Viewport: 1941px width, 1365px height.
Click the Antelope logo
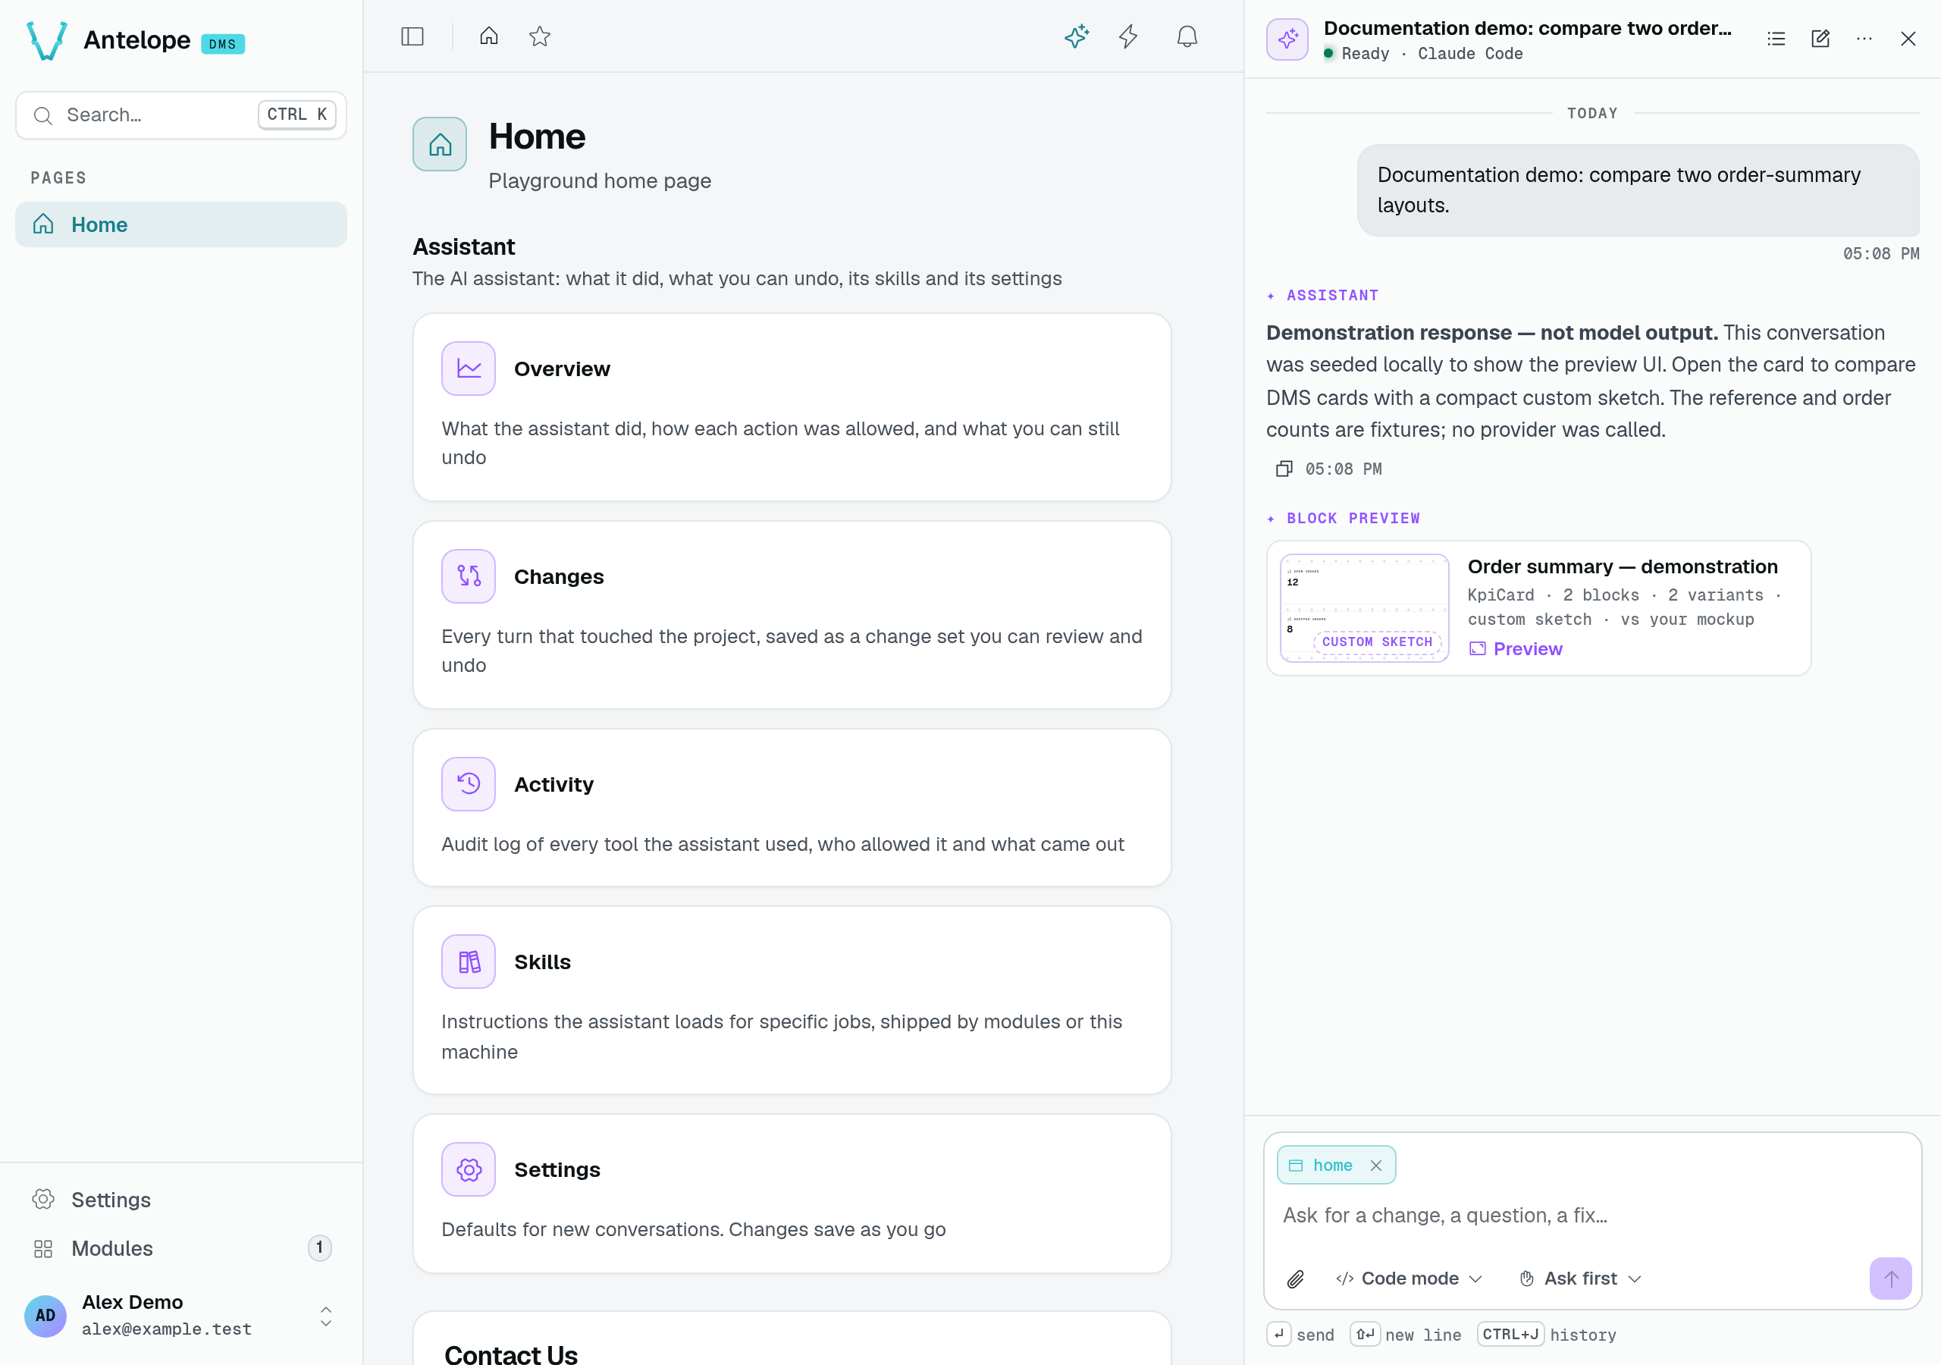point(46,39)
